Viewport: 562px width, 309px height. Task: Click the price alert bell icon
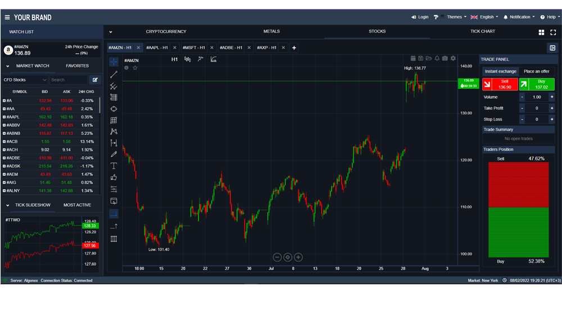click(x=437, y=58)
